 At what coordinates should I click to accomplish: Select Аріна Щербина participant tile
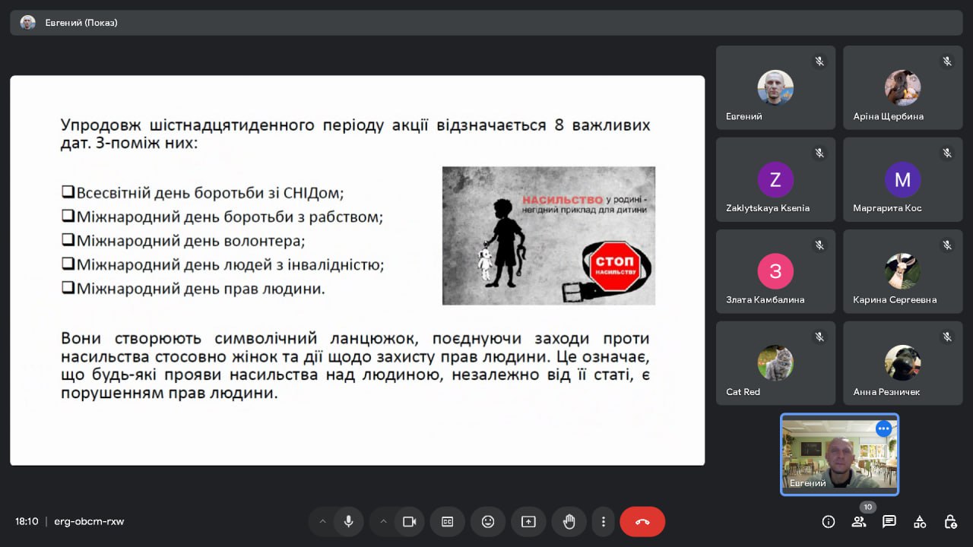coord(902,87)
